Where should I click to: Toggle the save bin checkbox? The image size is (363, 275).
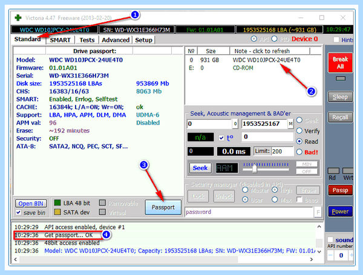(x=19, y=212)
